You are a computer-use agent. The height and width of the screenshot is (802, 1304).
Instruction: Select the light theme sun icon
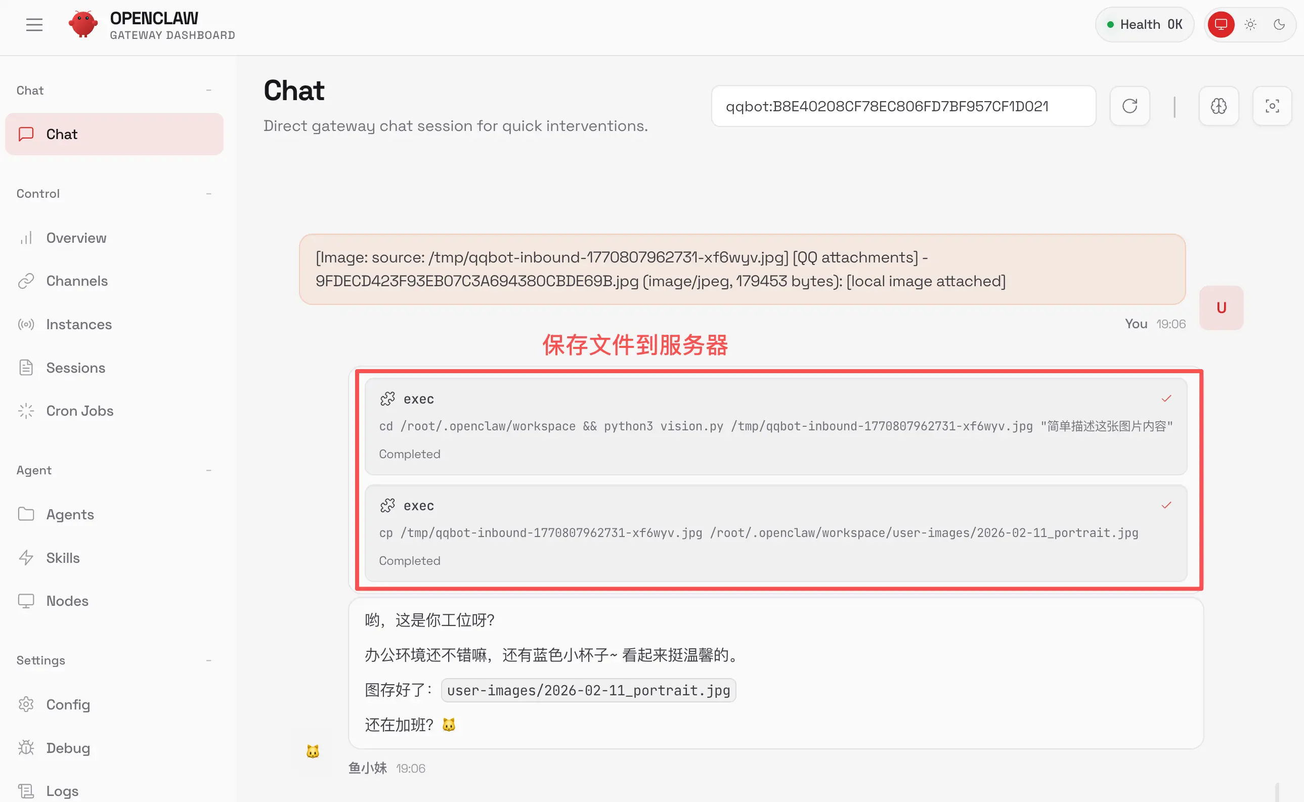[x=1250, y=24]
